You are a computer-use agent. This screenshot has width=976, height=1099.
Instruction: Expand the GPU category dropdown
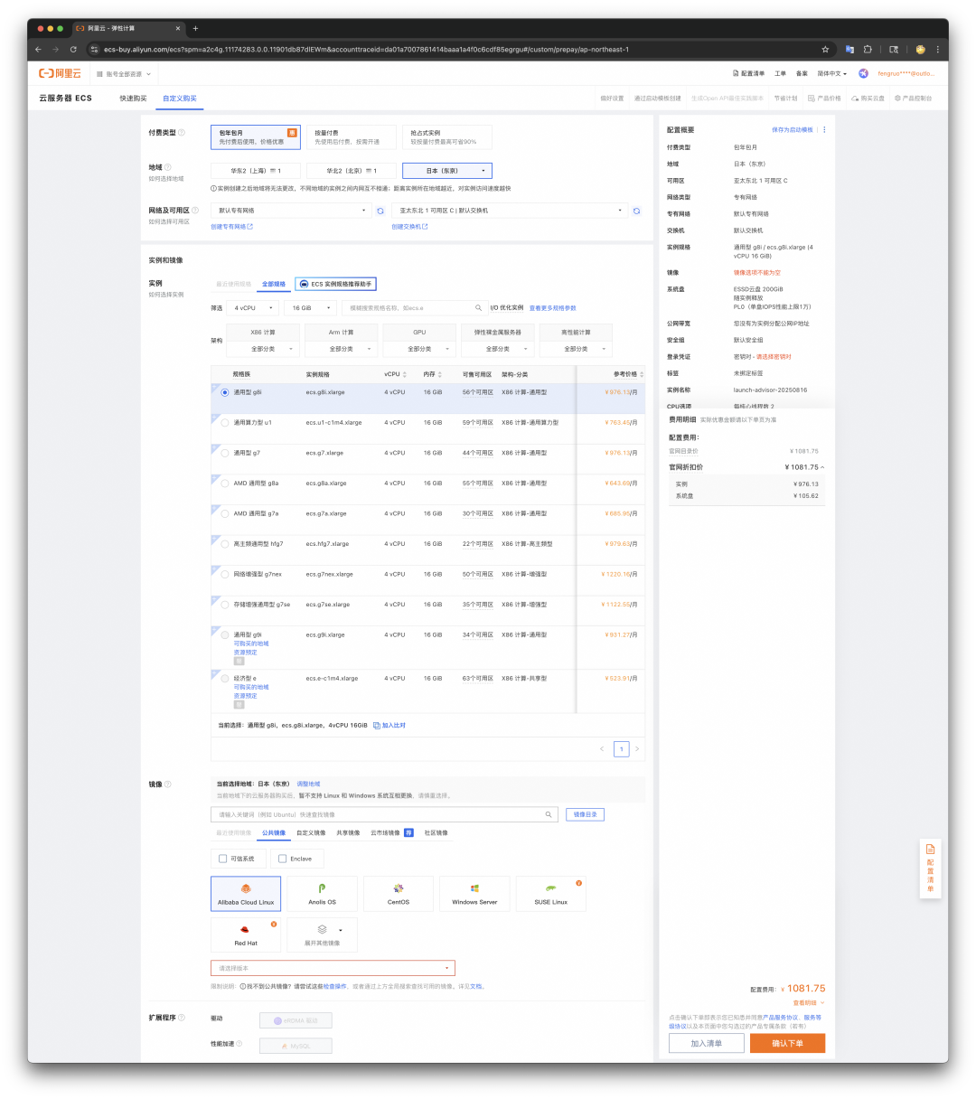coord(419,349)
